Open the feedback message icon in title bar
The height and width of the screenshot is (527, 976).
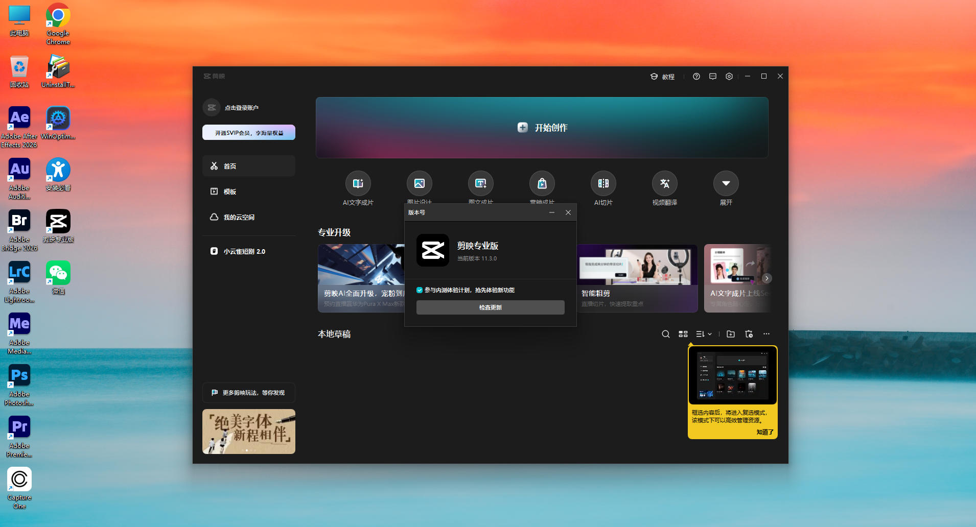(713, 76)
